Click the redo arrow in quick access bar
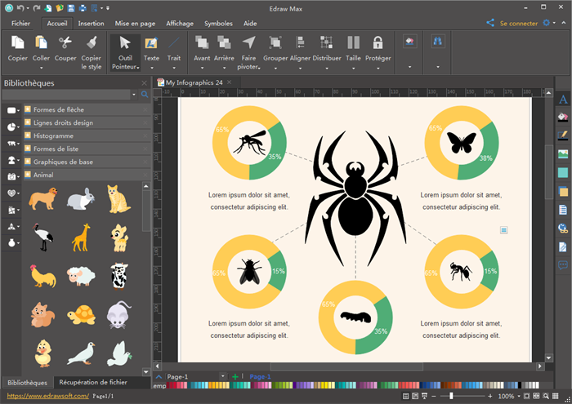 click(36, 8)
